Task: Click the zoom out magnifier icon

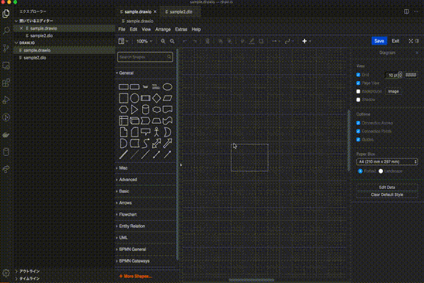Action: click(x=172, y=41)
